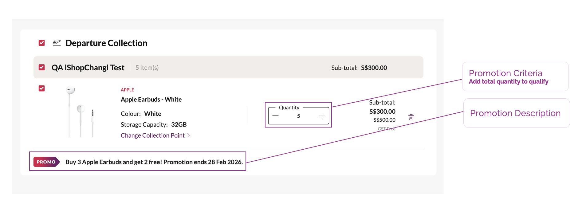Open the Change Collection Point link
This screenshot has height=212, width=582.
point(153,135)
